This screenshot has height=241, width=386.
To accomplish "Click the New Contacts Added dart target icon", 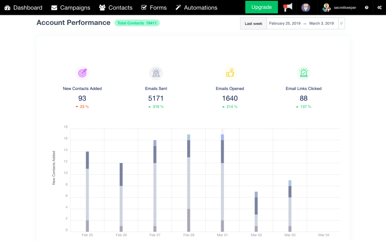I will coord(82,73).
